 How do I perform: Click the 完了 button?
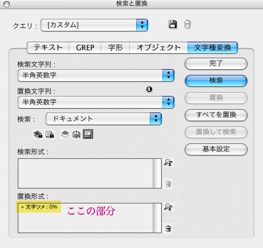click(x=216, y=63)
